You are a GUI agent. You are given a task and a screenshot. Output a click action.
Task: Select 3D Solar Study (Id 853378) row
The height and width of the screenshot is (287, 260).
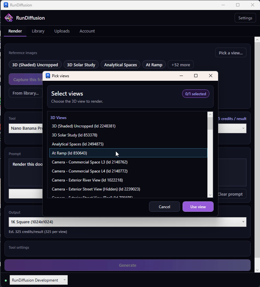click(128, 135)
